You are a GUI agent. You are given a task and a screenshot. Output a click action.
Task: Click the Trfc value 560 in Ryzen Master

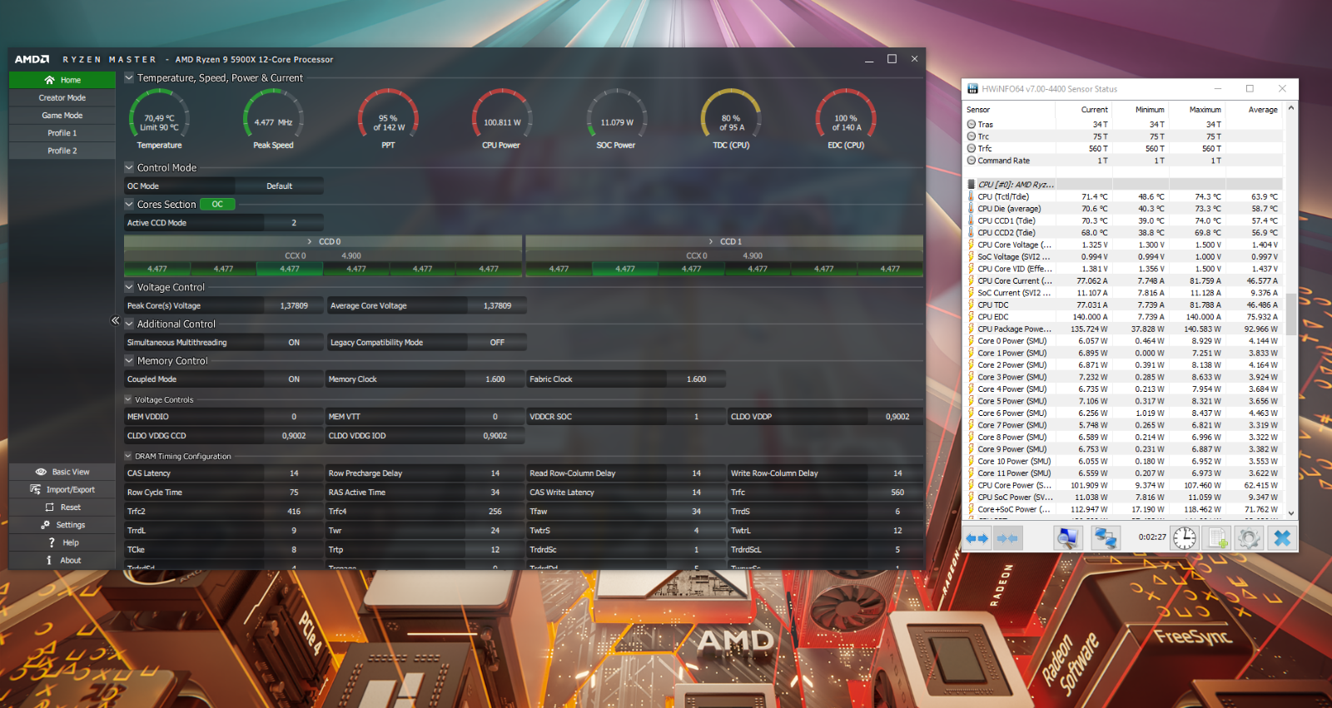coord(897,492)
